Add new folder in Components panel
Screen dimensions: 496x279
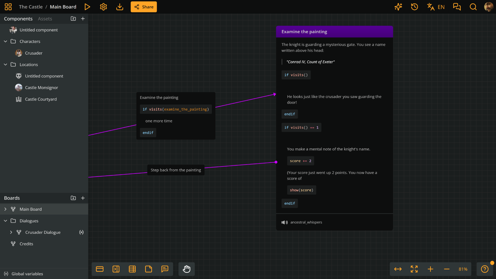point(73,19)
